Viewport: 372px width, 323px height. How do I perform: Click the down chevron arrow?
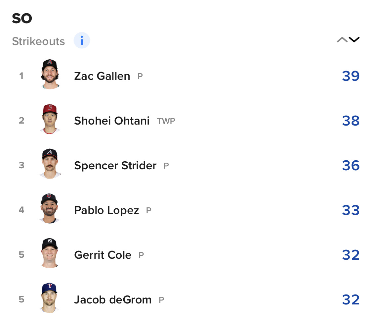tap(354, 40)
